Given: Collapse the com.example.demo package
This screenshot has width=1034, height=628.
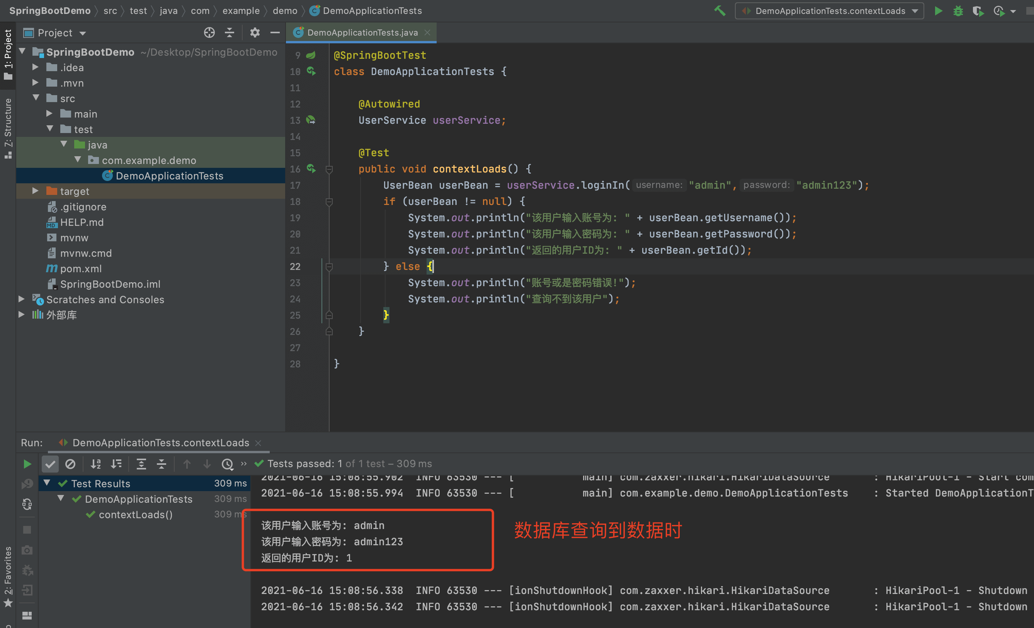Looking at the screenshot, I should (x=78, y=160).
